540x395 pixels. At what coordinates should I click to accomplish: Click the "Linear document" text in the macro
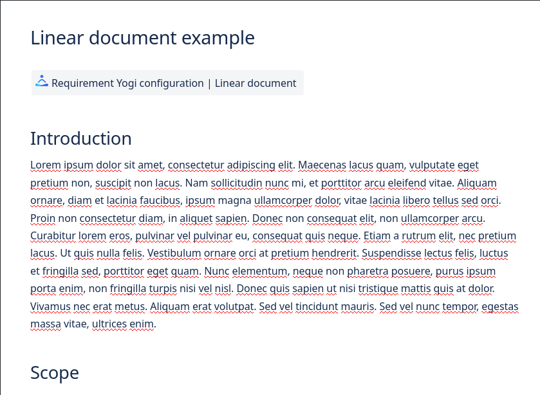[x=256, y=83]
